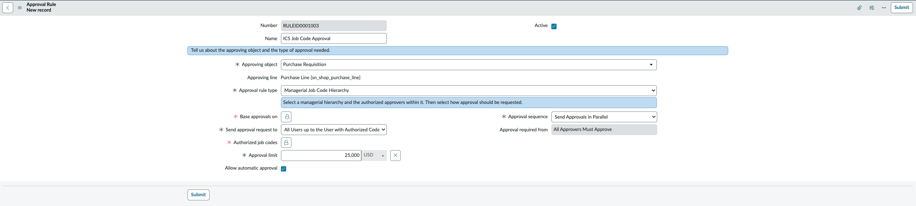
Task: Click the Submit button in header
Action: click(902, 8)
